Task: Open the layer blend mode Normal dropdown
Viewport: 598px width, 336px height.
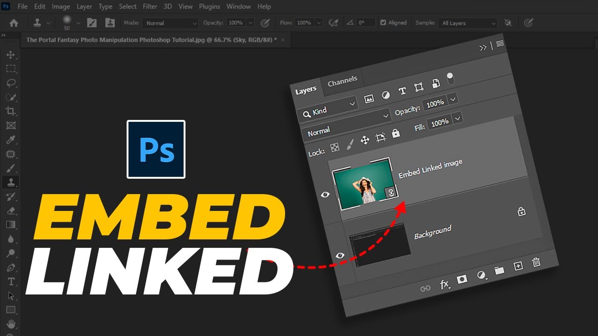Action: pos(347,126)
